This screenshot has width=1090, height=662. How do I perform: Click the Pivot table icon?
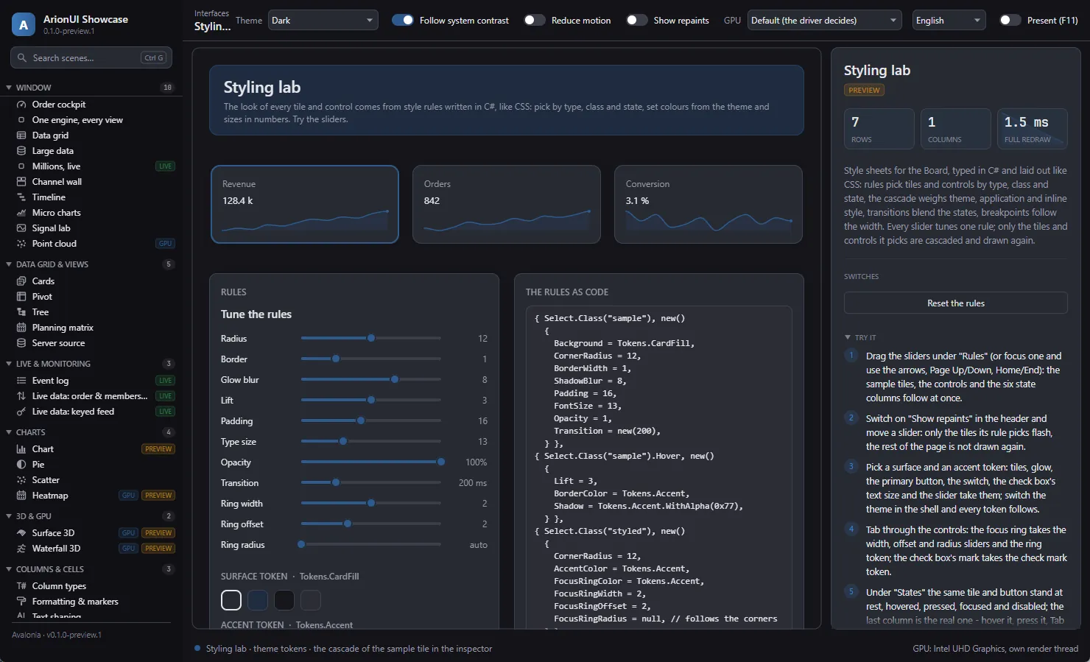click(x=21, y=297)
